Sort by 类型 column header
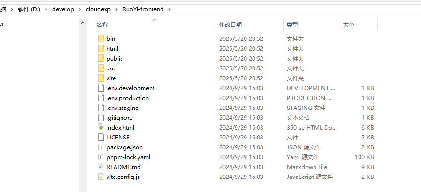The width and height of the screenshot is (421, 192). 292,25
